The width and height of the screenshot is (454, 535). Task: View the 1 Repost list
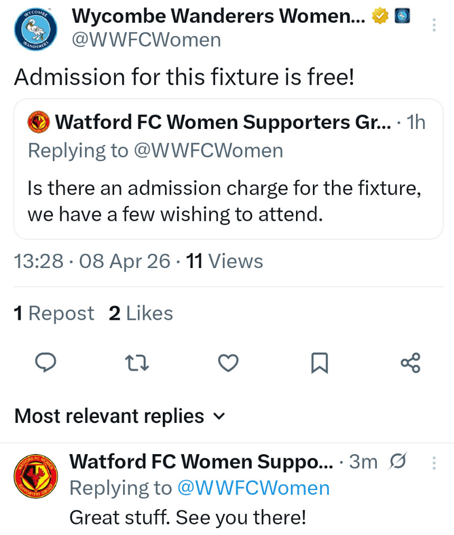(53, 313)
